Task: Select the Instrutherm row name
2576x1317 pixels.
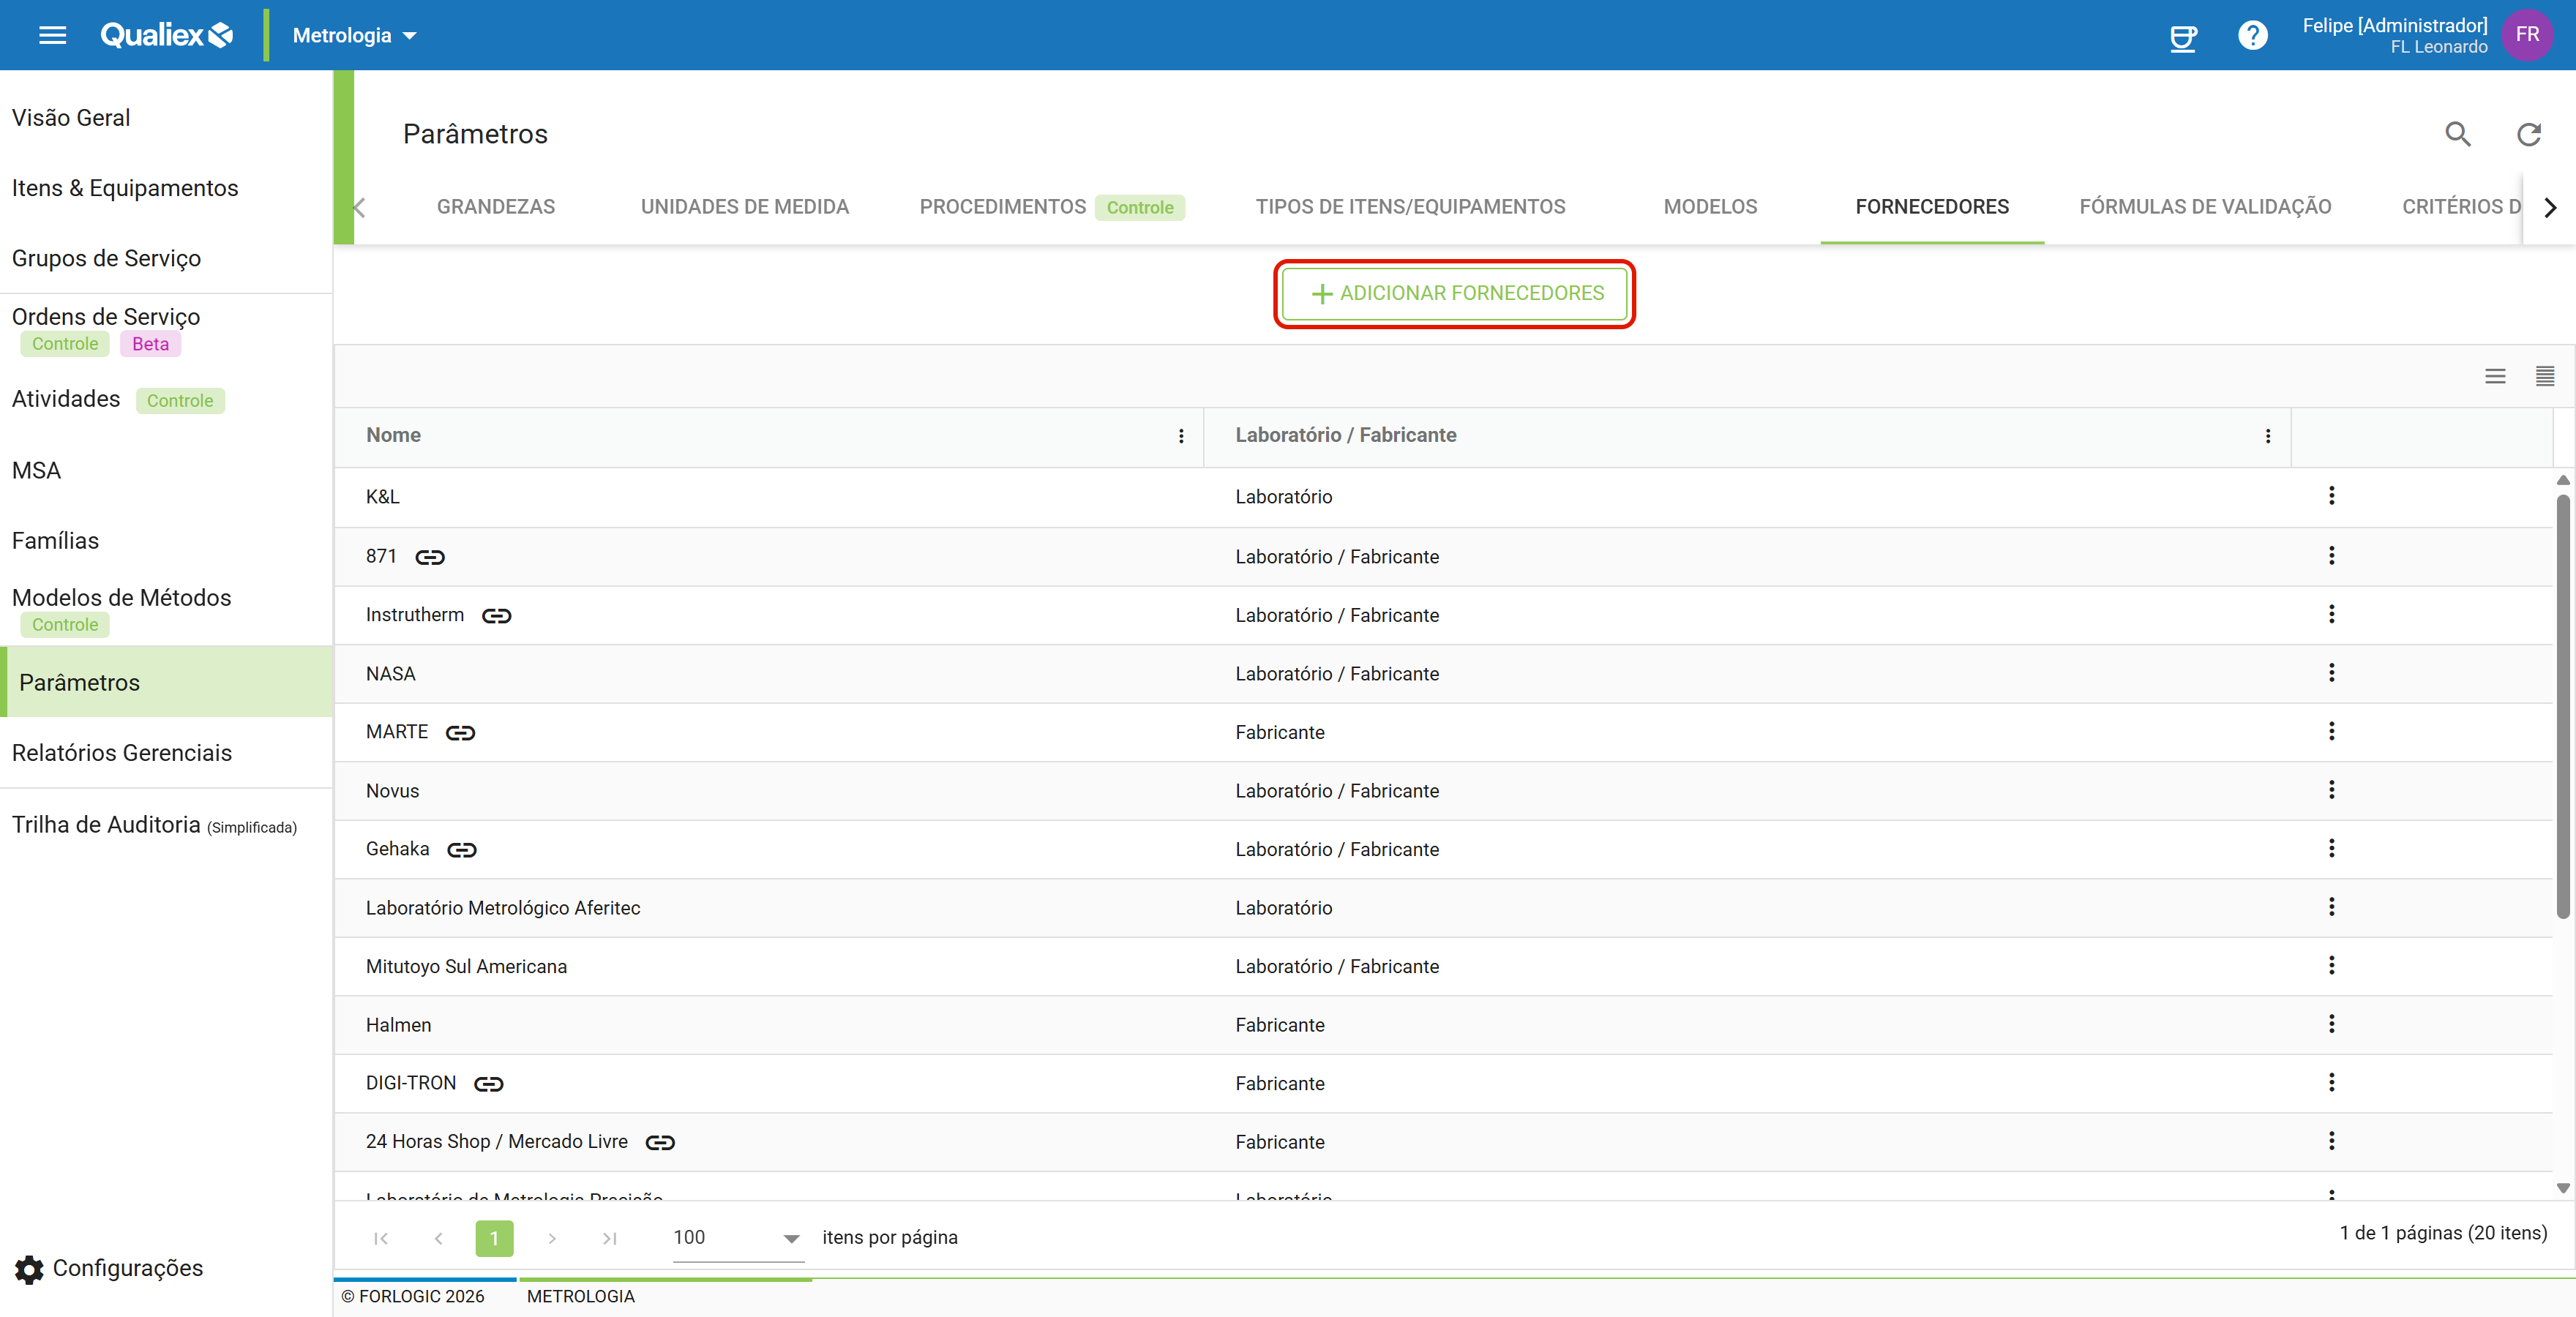Action: [x=414, y=615]
